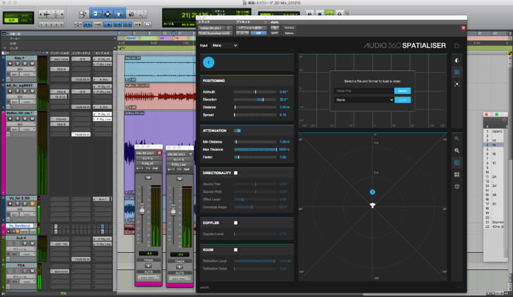Click the grid dots icon beside the position map
The height and width of the screenshot is (297, 513).
457,175
